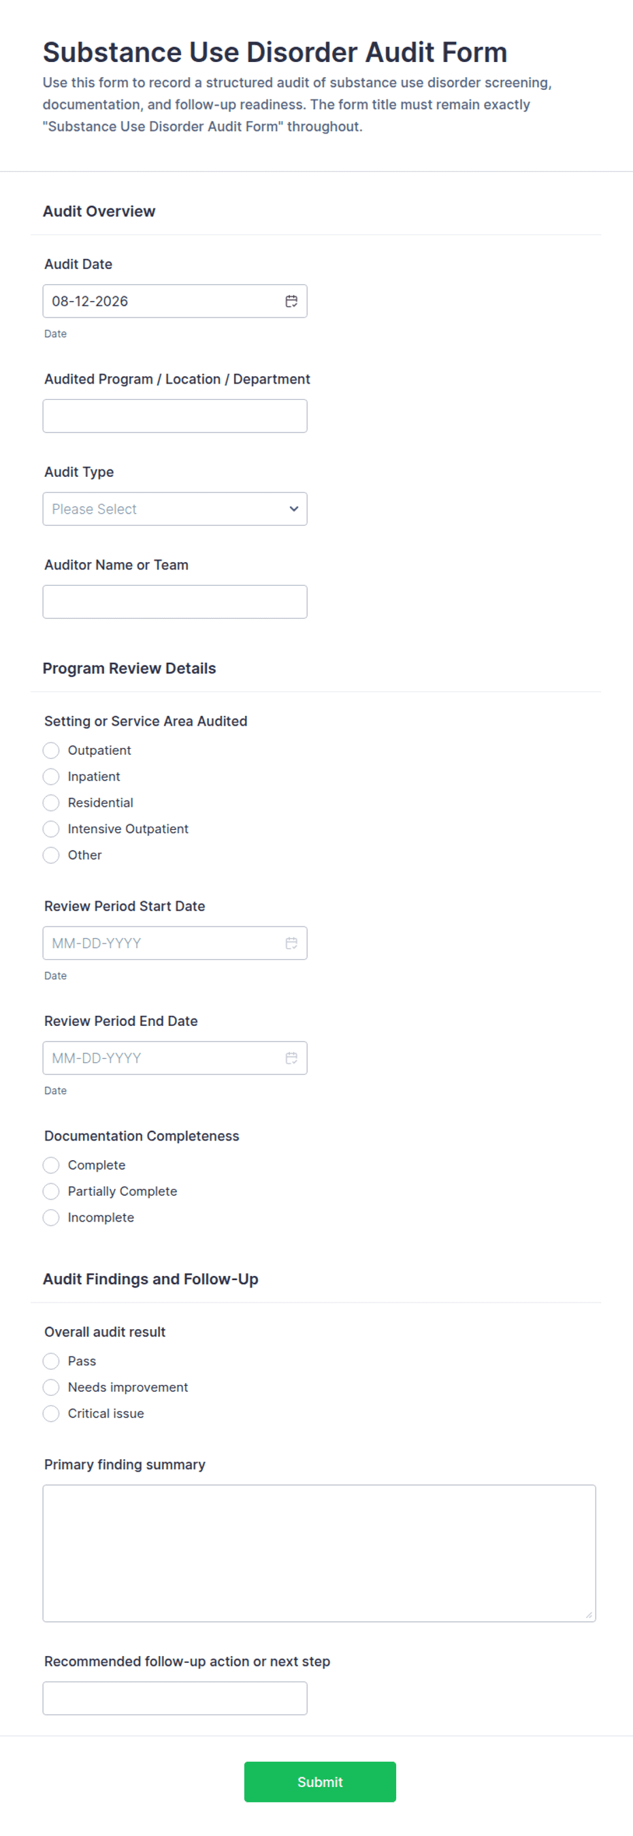Expand the Audit Type dropdown
The width and height of the screenshot is (633, 1836).
[175, 509]
